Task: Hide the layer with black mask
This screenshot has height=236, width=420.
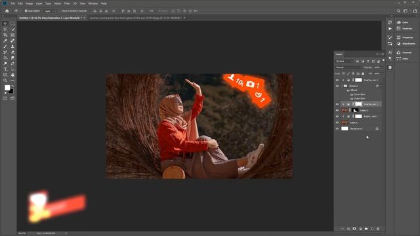Action: pos(337,110)
